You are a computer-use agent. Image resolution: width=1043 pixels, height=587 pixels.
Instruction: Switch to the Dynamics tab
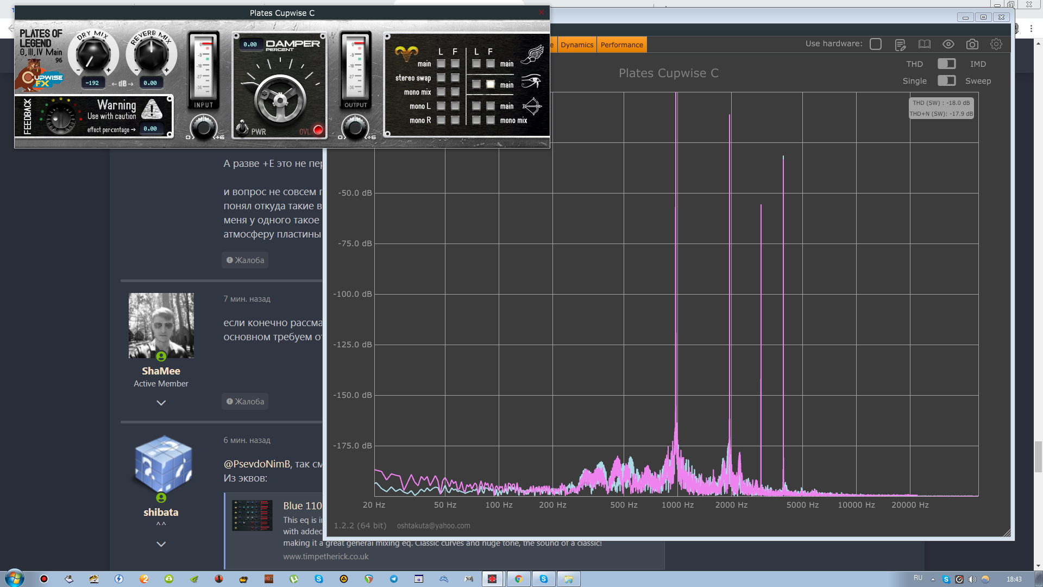(x=576, y=45)
